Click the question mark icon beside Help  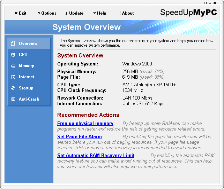[x=95, y=13]
